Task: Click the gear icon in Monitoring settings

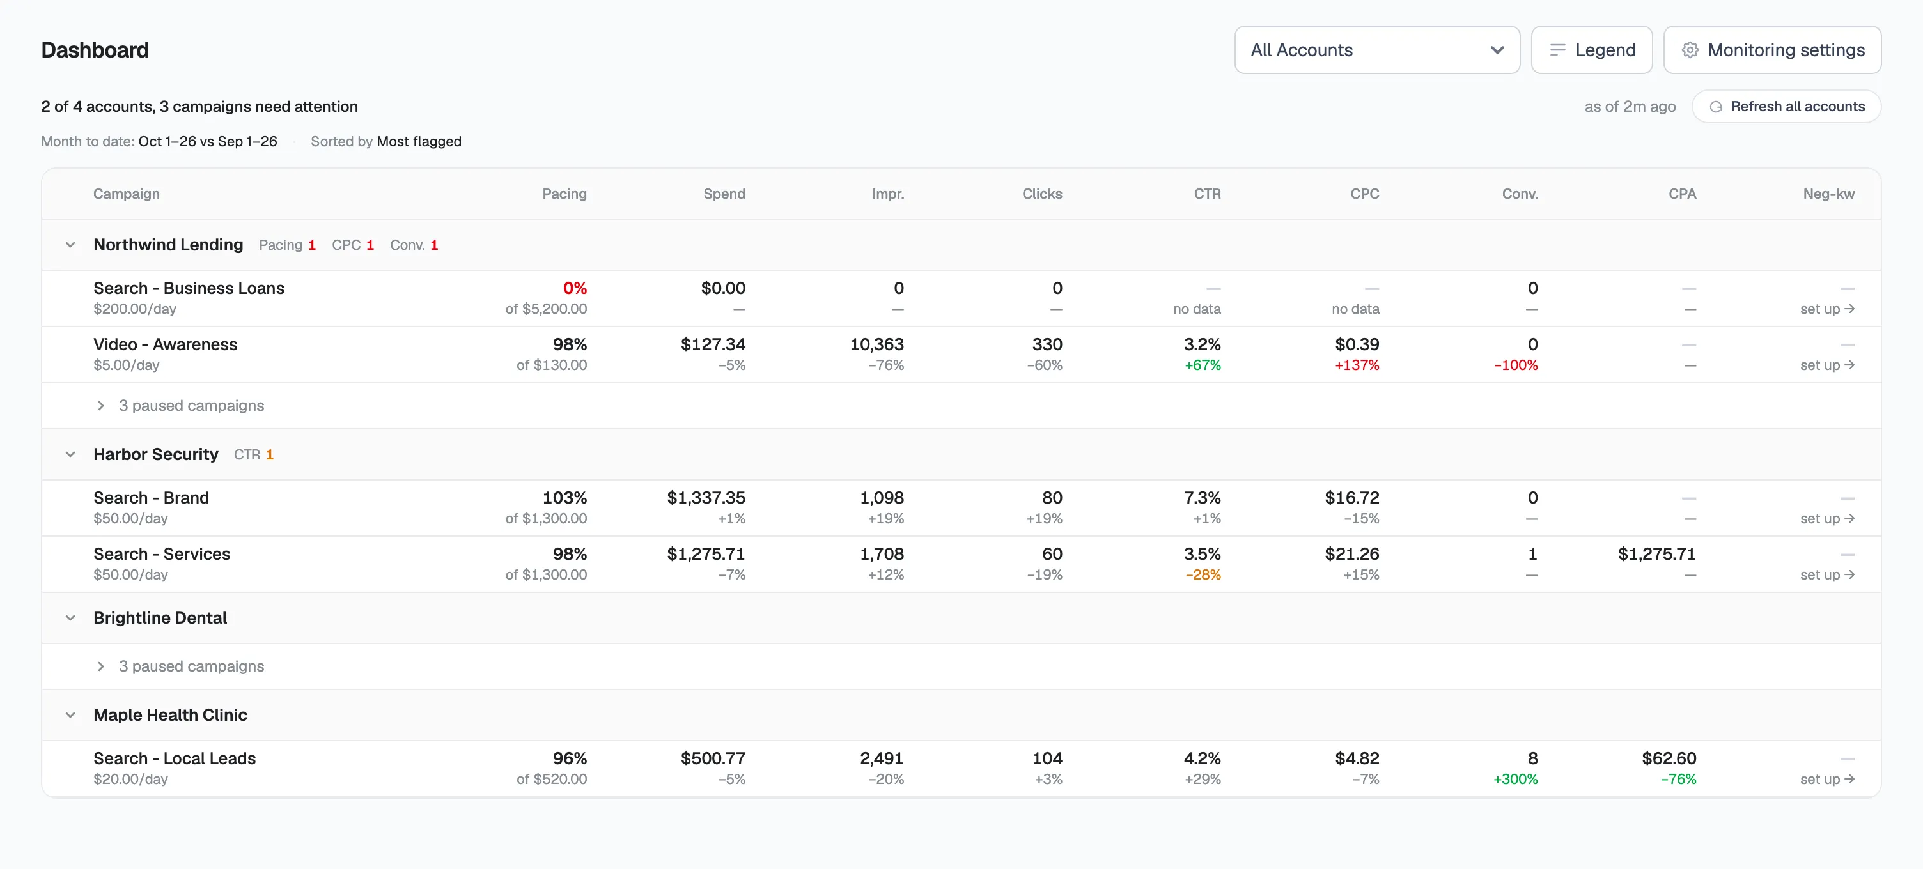Action: [1690, 50]
